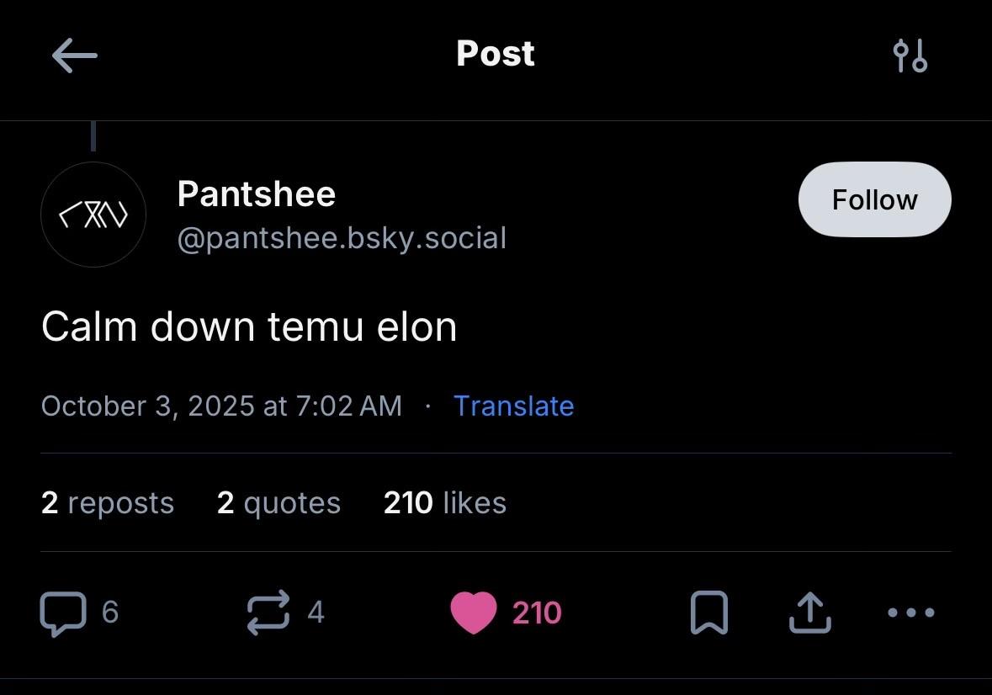Viewport: 992px width, 695px height.
Task: View the list of 2 reposts
Action: 108,502
